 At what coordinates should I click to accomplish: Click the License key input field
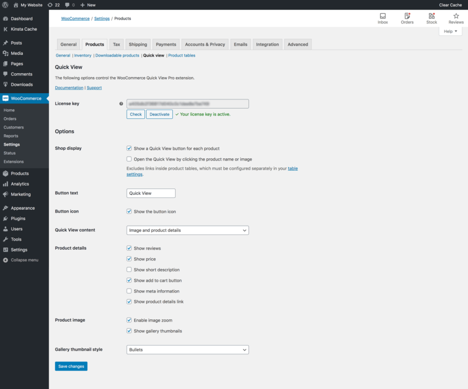(187, 103)
